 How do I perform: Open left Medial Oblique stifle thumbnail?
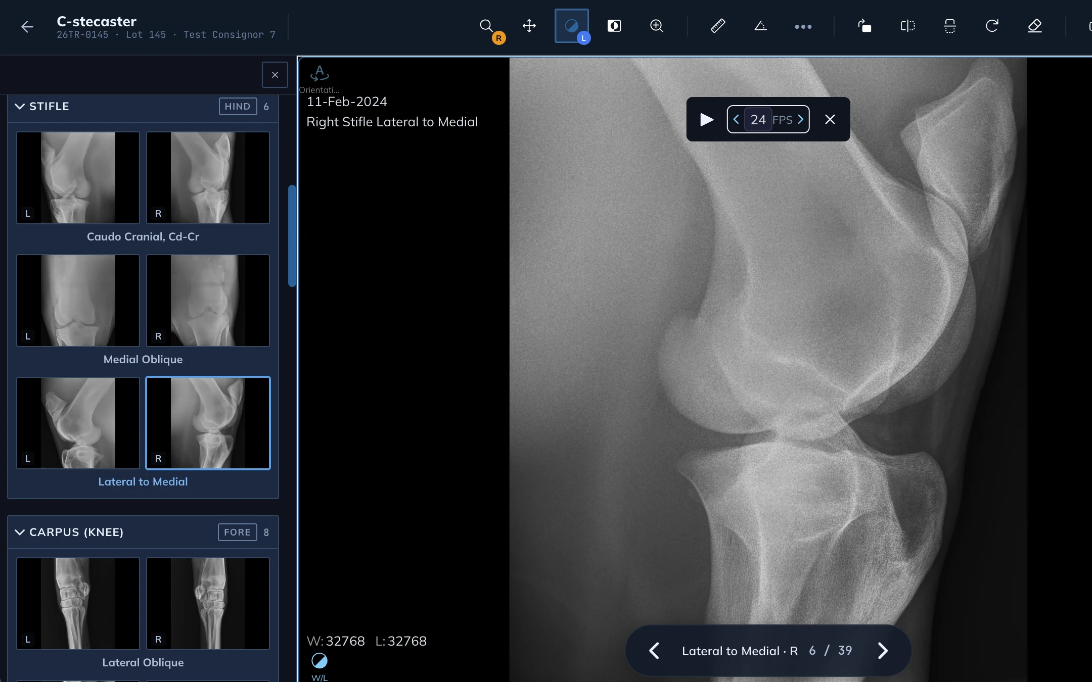click(x=78, y=301)
